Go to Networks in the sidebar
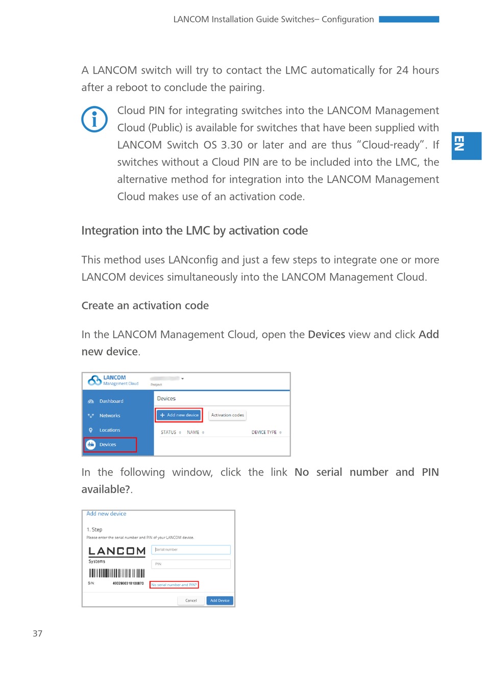 [110, 416]
